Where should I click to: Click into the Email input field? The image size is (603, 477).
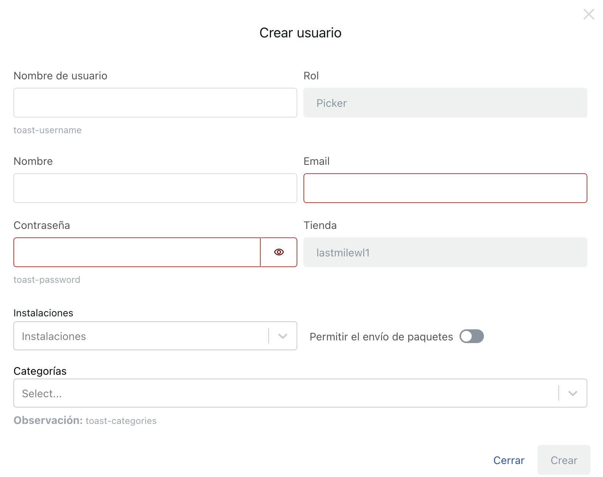pyautogui.click(x=445, y=189)
